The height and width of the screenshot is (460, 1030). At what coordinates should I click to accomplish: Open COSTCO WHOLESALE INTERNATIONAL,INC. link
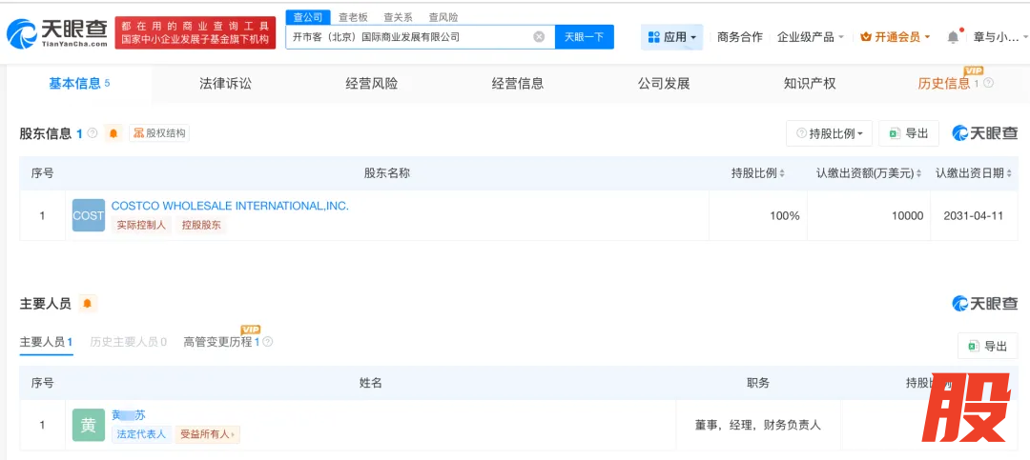(230, 206)
